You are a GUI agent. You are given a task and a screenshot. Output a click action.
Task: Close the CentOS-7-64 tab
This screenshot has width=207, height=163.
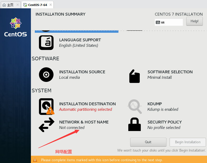[x=51, y=5]
